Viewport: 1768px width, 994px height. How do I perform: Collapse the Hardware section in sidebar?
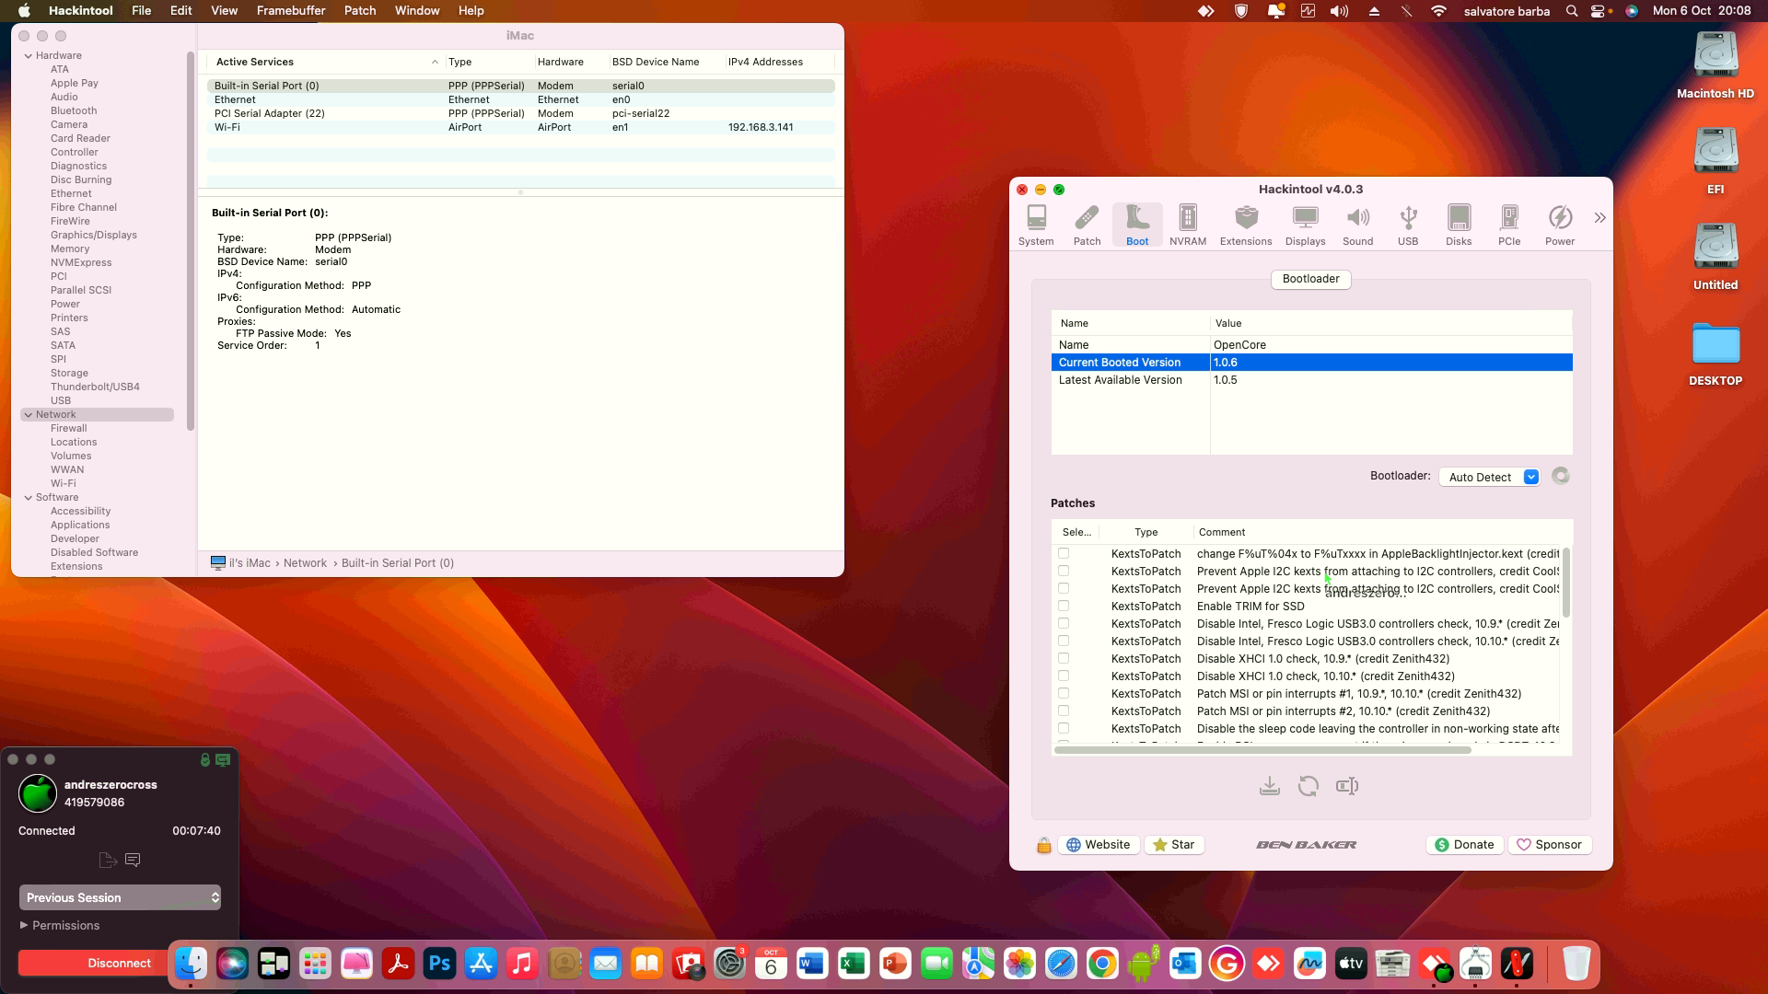click(29, 55)
